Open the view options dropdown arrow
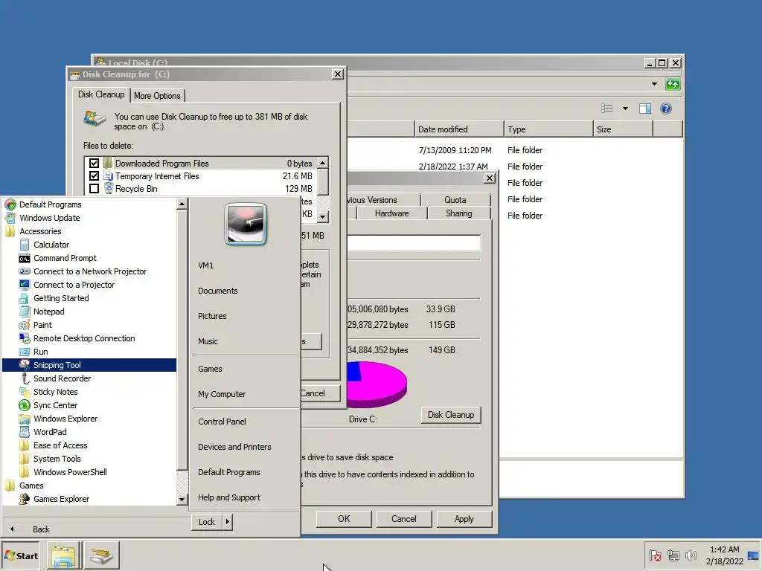The width and height of the screenshot is (762, 571). [625, 109]
